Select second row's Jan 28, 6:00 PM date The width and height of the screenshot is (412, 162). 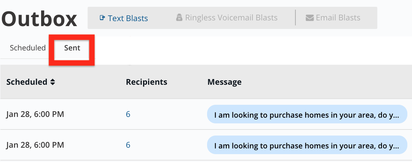click(35, 145)
